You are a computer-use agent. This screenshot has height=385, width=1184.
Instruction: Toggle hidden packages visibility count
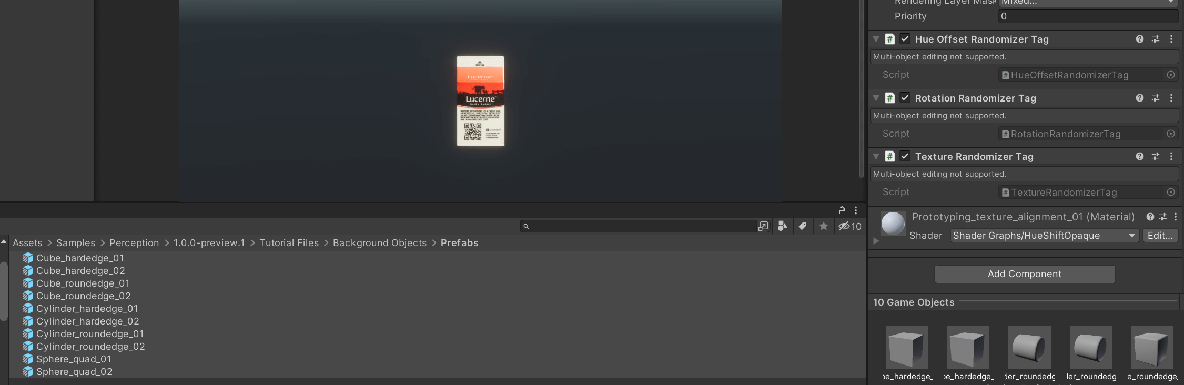point(850,226)
